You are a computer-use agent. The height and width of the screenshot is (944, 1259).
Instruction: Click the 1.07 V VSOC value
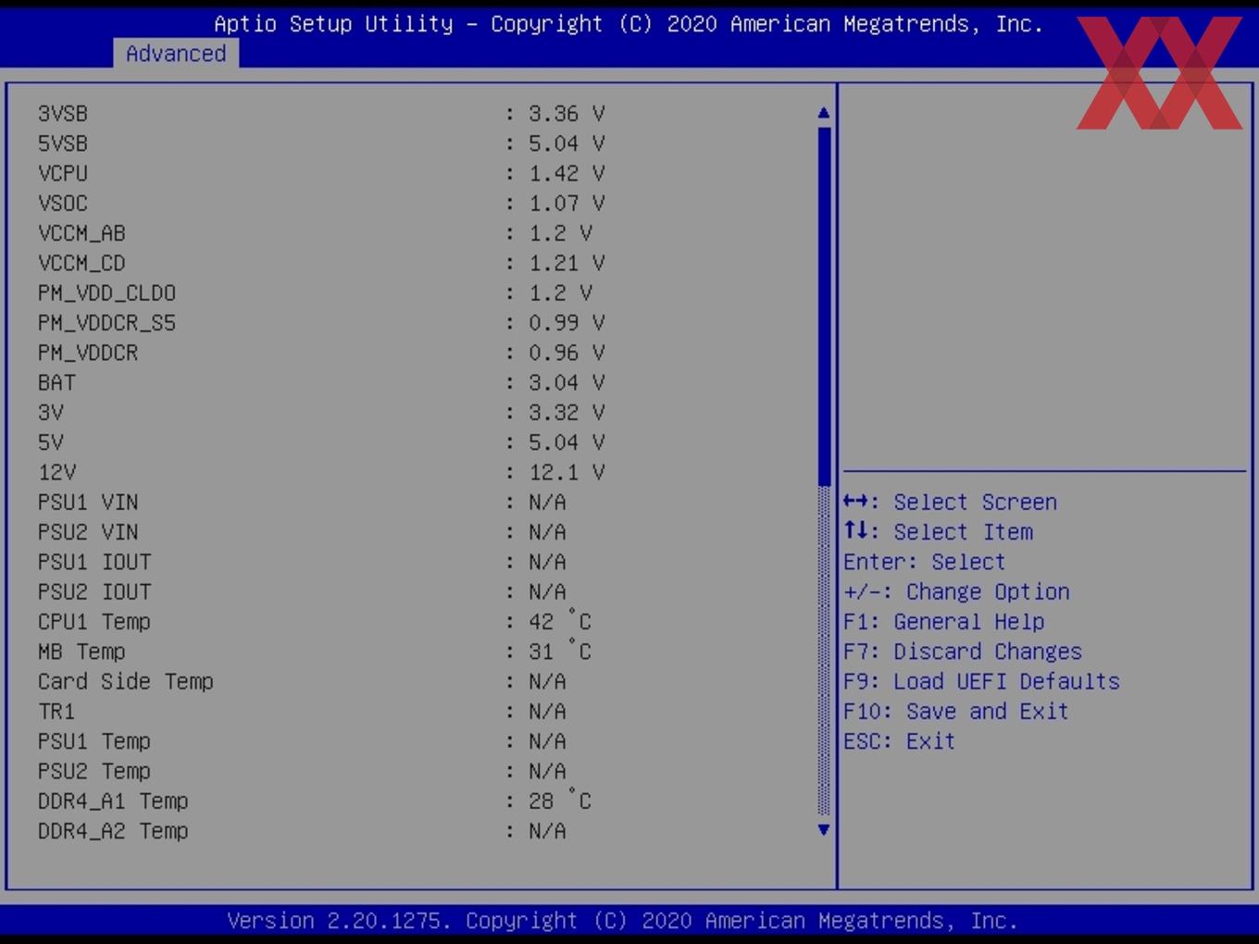tap(567, 203)
